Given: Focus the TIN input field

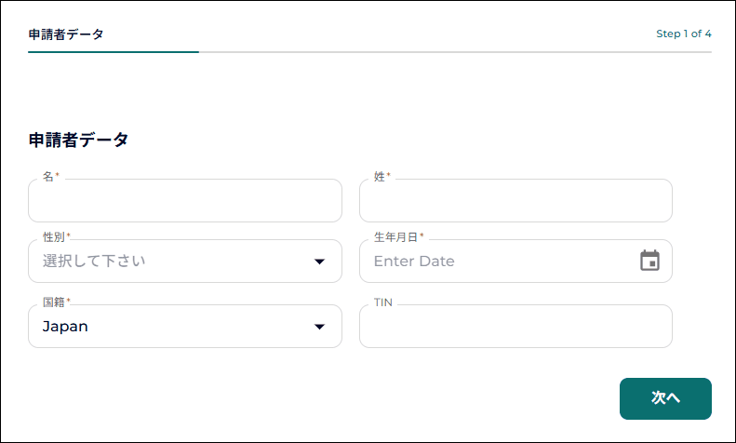Looking at the screenshot, I should tap(515, 328).
